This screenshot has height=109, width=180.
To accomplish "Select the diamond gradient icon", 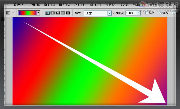I will [x=68, y=13].
